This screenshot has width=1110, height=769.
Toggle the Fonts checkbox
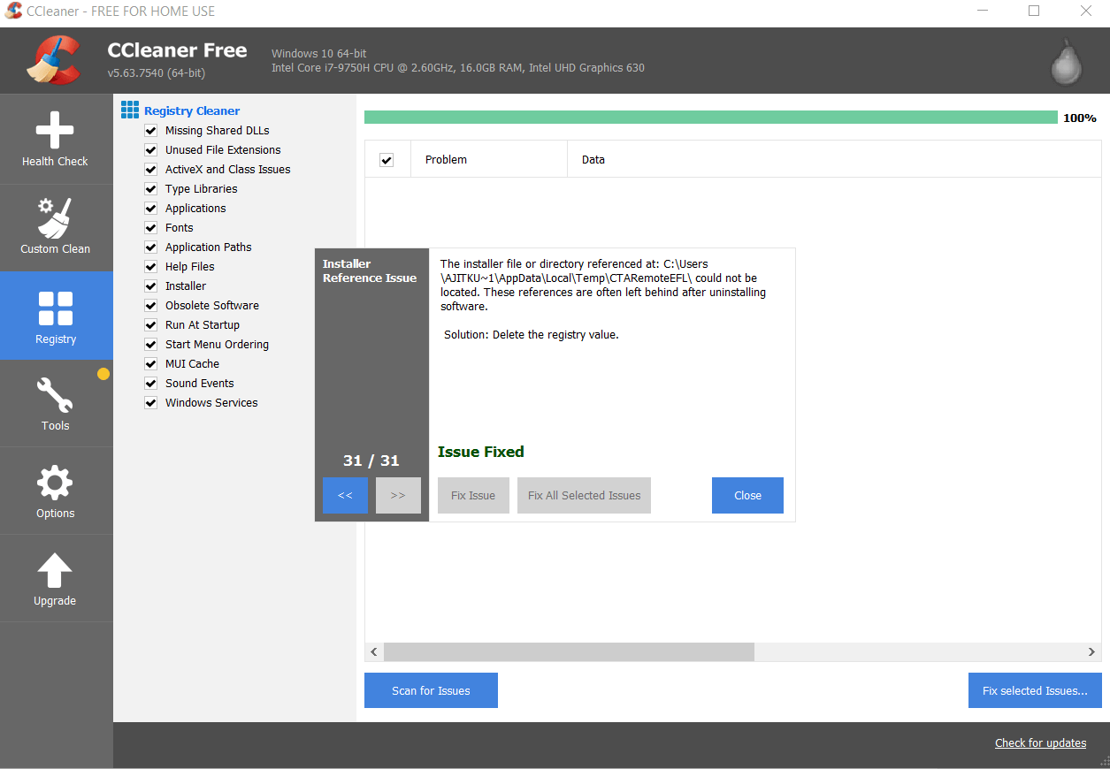(x=151, y=228)
